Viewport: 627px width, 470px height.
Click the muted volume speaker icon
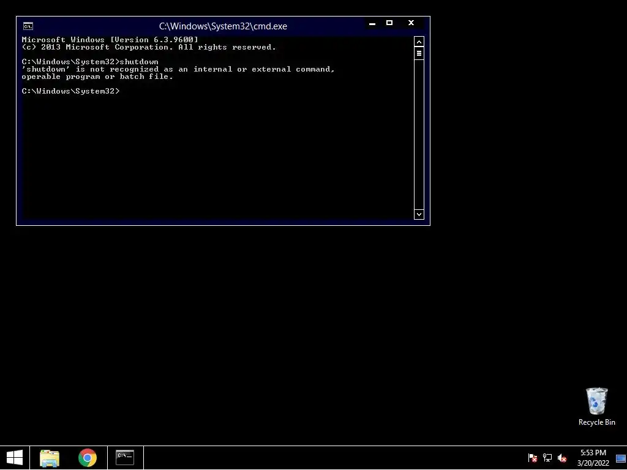(x=562, y=458)
